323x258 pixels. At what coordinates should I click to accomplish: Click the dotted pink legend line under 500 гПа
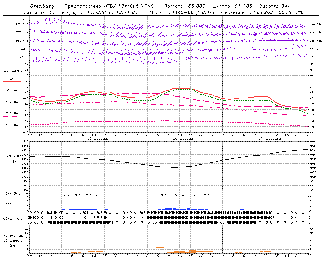click(x=11, y=128)
